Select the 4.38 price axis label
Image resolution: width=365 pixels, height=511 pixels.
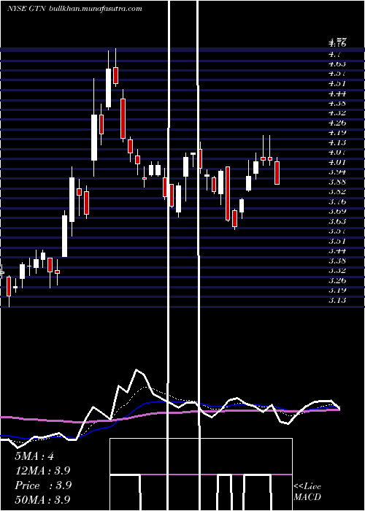point(337,104)
